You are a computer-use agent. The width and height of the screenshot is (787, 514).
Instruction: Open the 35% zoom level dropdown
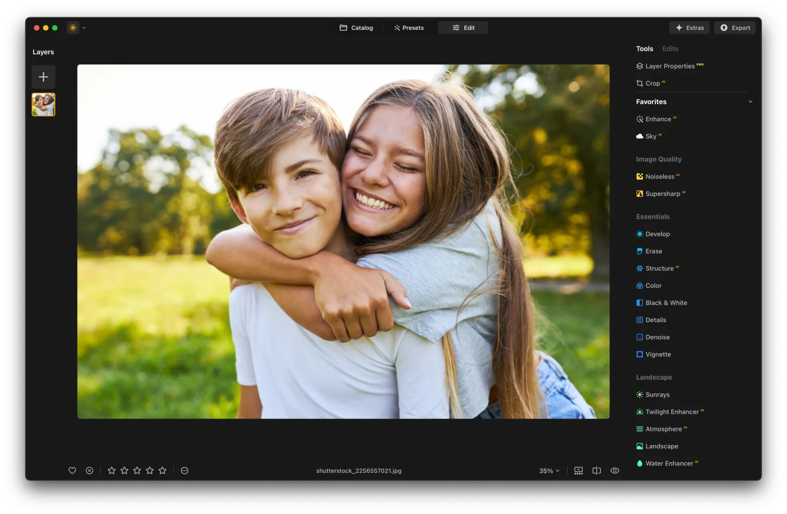coord(549,471)
